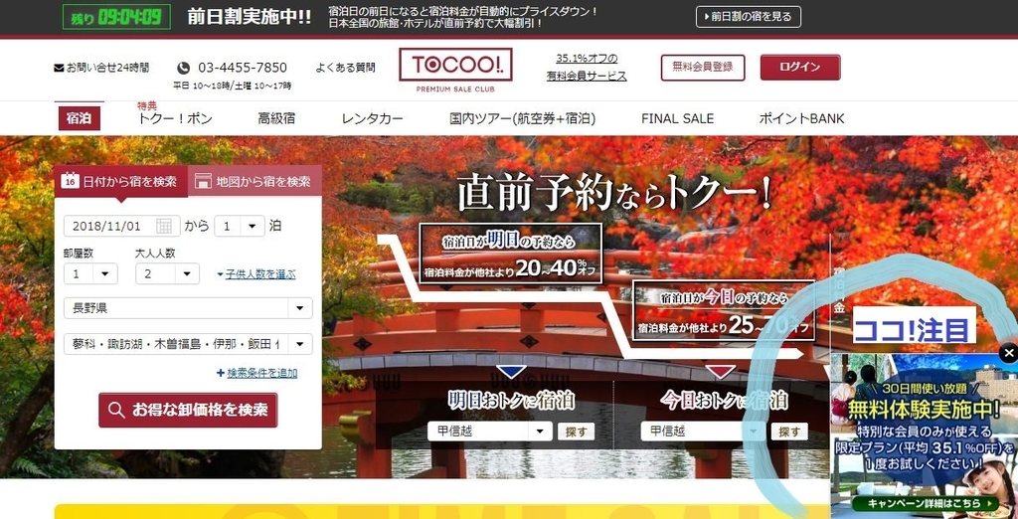Open よくある質問 link
This screenshot has height=519, width=1018.
click(x=345, y=68)
